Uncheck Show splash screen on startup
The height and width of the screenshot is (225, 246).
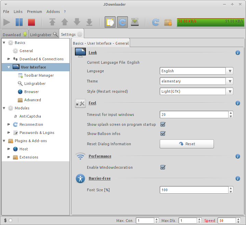163,124
